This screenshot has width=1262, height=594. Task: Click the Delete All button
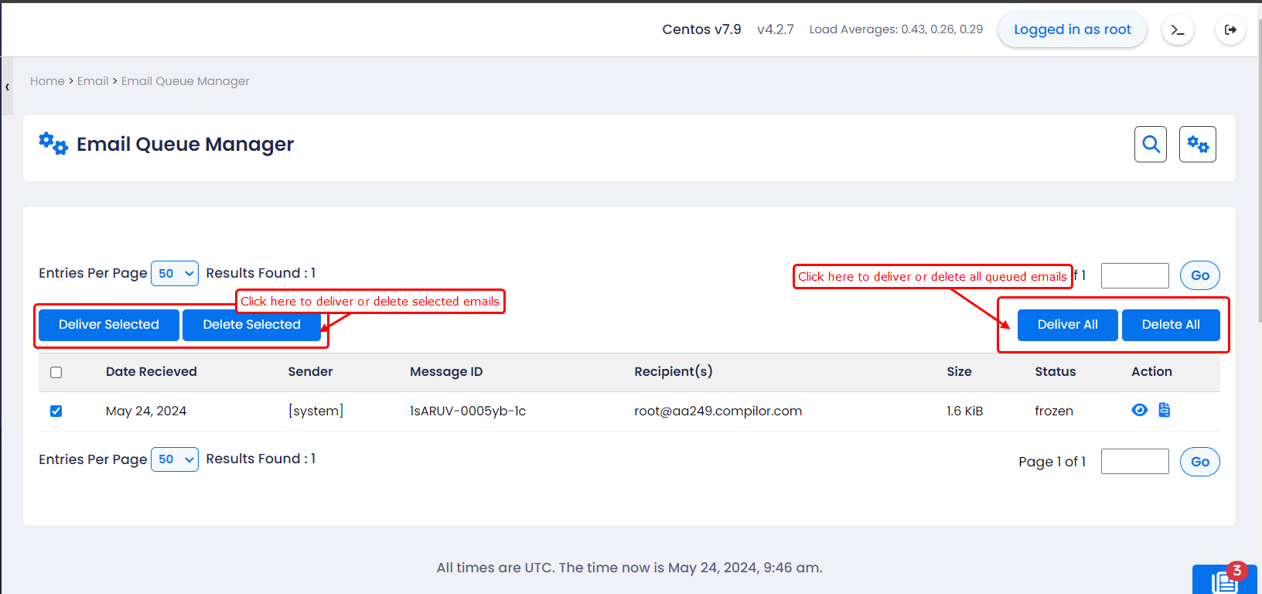coord(1171,325)
